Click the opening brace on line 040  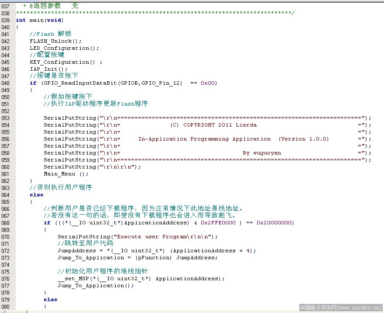[17, 27]
